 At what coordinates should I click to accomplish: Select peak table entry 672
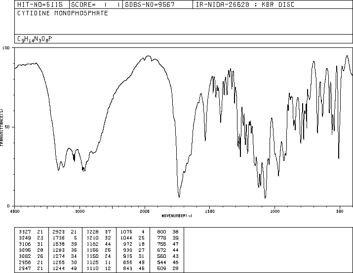pyautogui.click(x=161, y=250)
